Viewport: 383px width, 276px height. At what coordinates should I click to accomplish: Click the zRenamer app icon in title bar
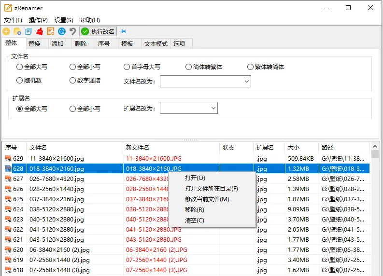[x=8, y=8]
